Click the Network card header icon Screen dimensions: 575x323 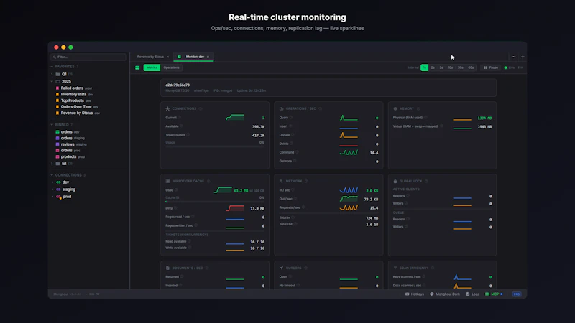pyautogui.click(x=281, y=181)
